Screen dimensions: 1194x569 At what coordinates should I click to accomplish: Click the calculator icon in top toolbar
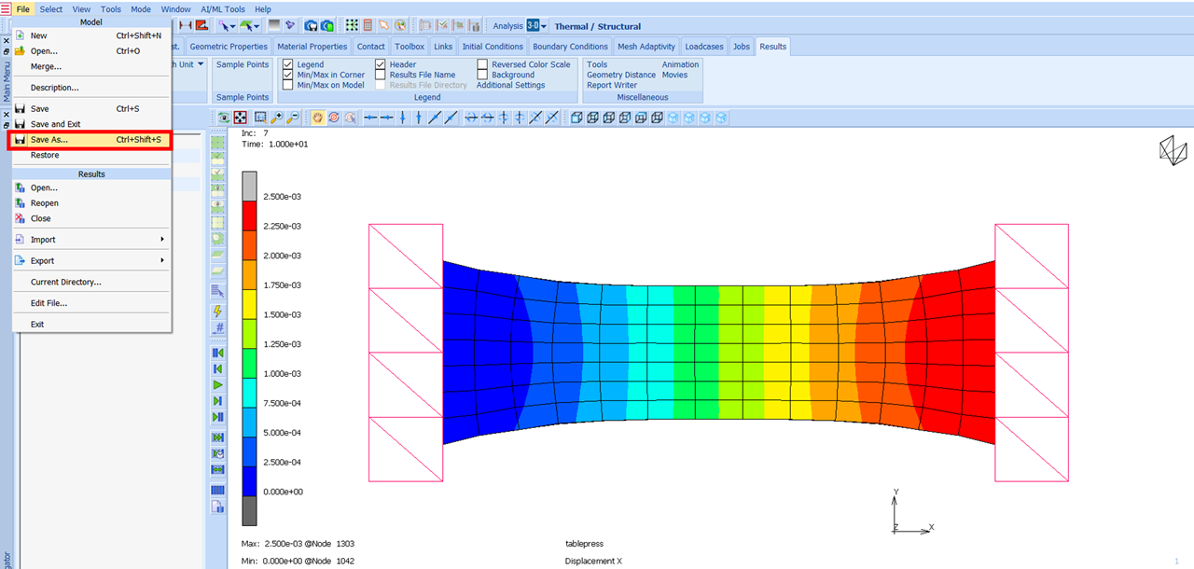pos(368,25)
